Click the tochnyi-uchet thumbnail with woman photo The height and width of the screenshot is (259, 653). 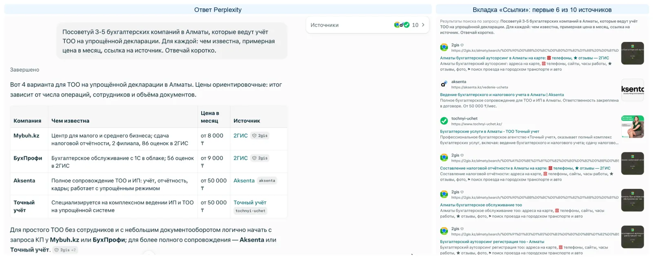click(x=632, y=127)
